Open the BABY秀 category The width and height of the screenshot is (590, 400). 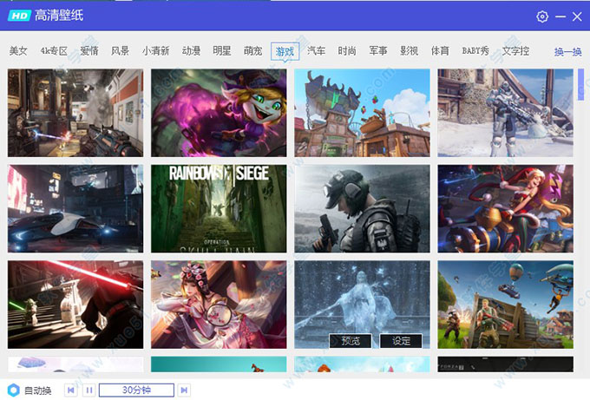point(475,51)
